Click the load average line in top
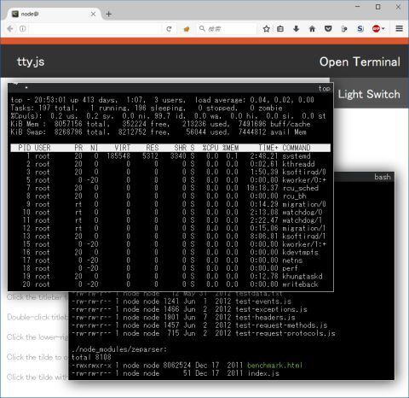The height and width of the screenshot is (398, 409). [163, 100]
